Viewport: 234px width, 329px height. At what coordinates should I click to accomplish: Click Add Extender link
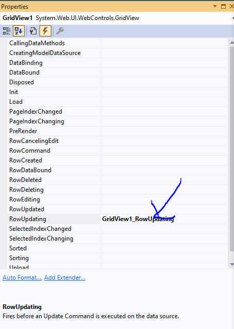[x=65, y=278]
